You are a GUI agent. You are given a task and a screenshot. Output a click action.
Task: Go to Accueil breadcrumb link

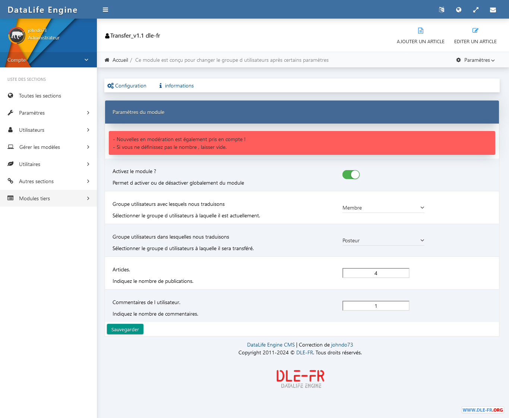[120, 60]
